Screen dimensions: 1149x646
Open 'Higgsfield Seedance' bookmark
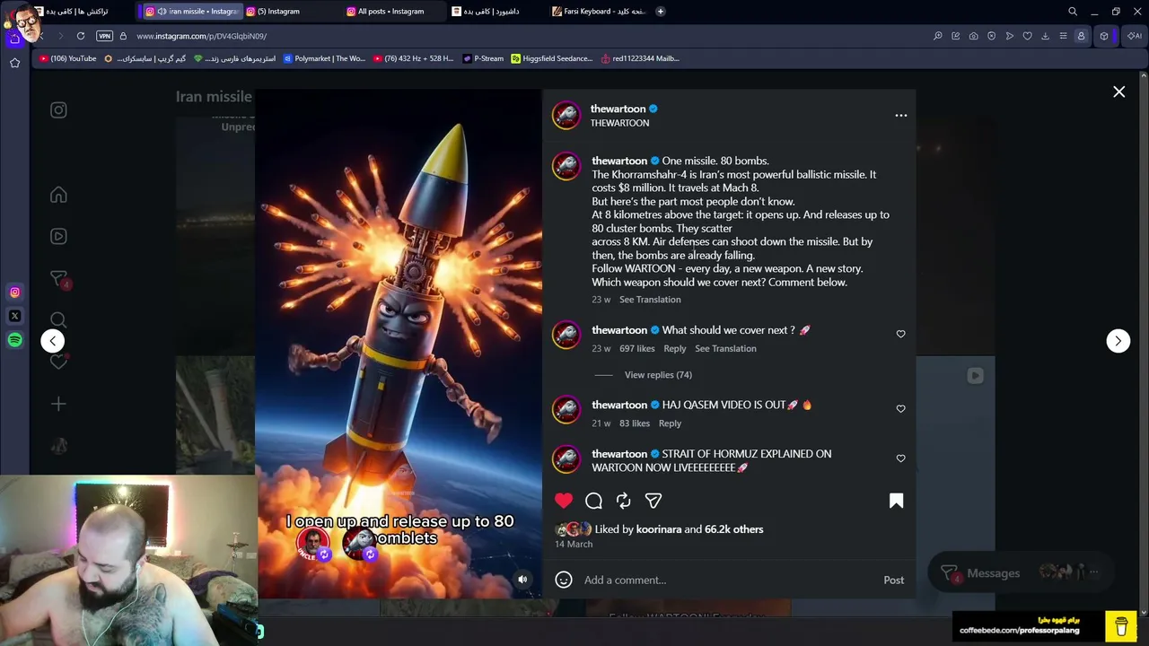552,58
